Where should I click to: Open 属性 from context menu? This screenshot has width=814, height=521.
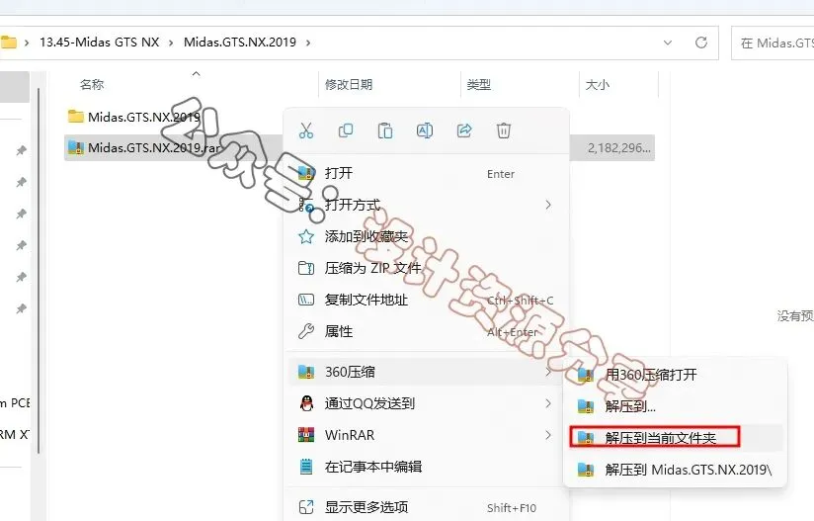tap(426, 331)
